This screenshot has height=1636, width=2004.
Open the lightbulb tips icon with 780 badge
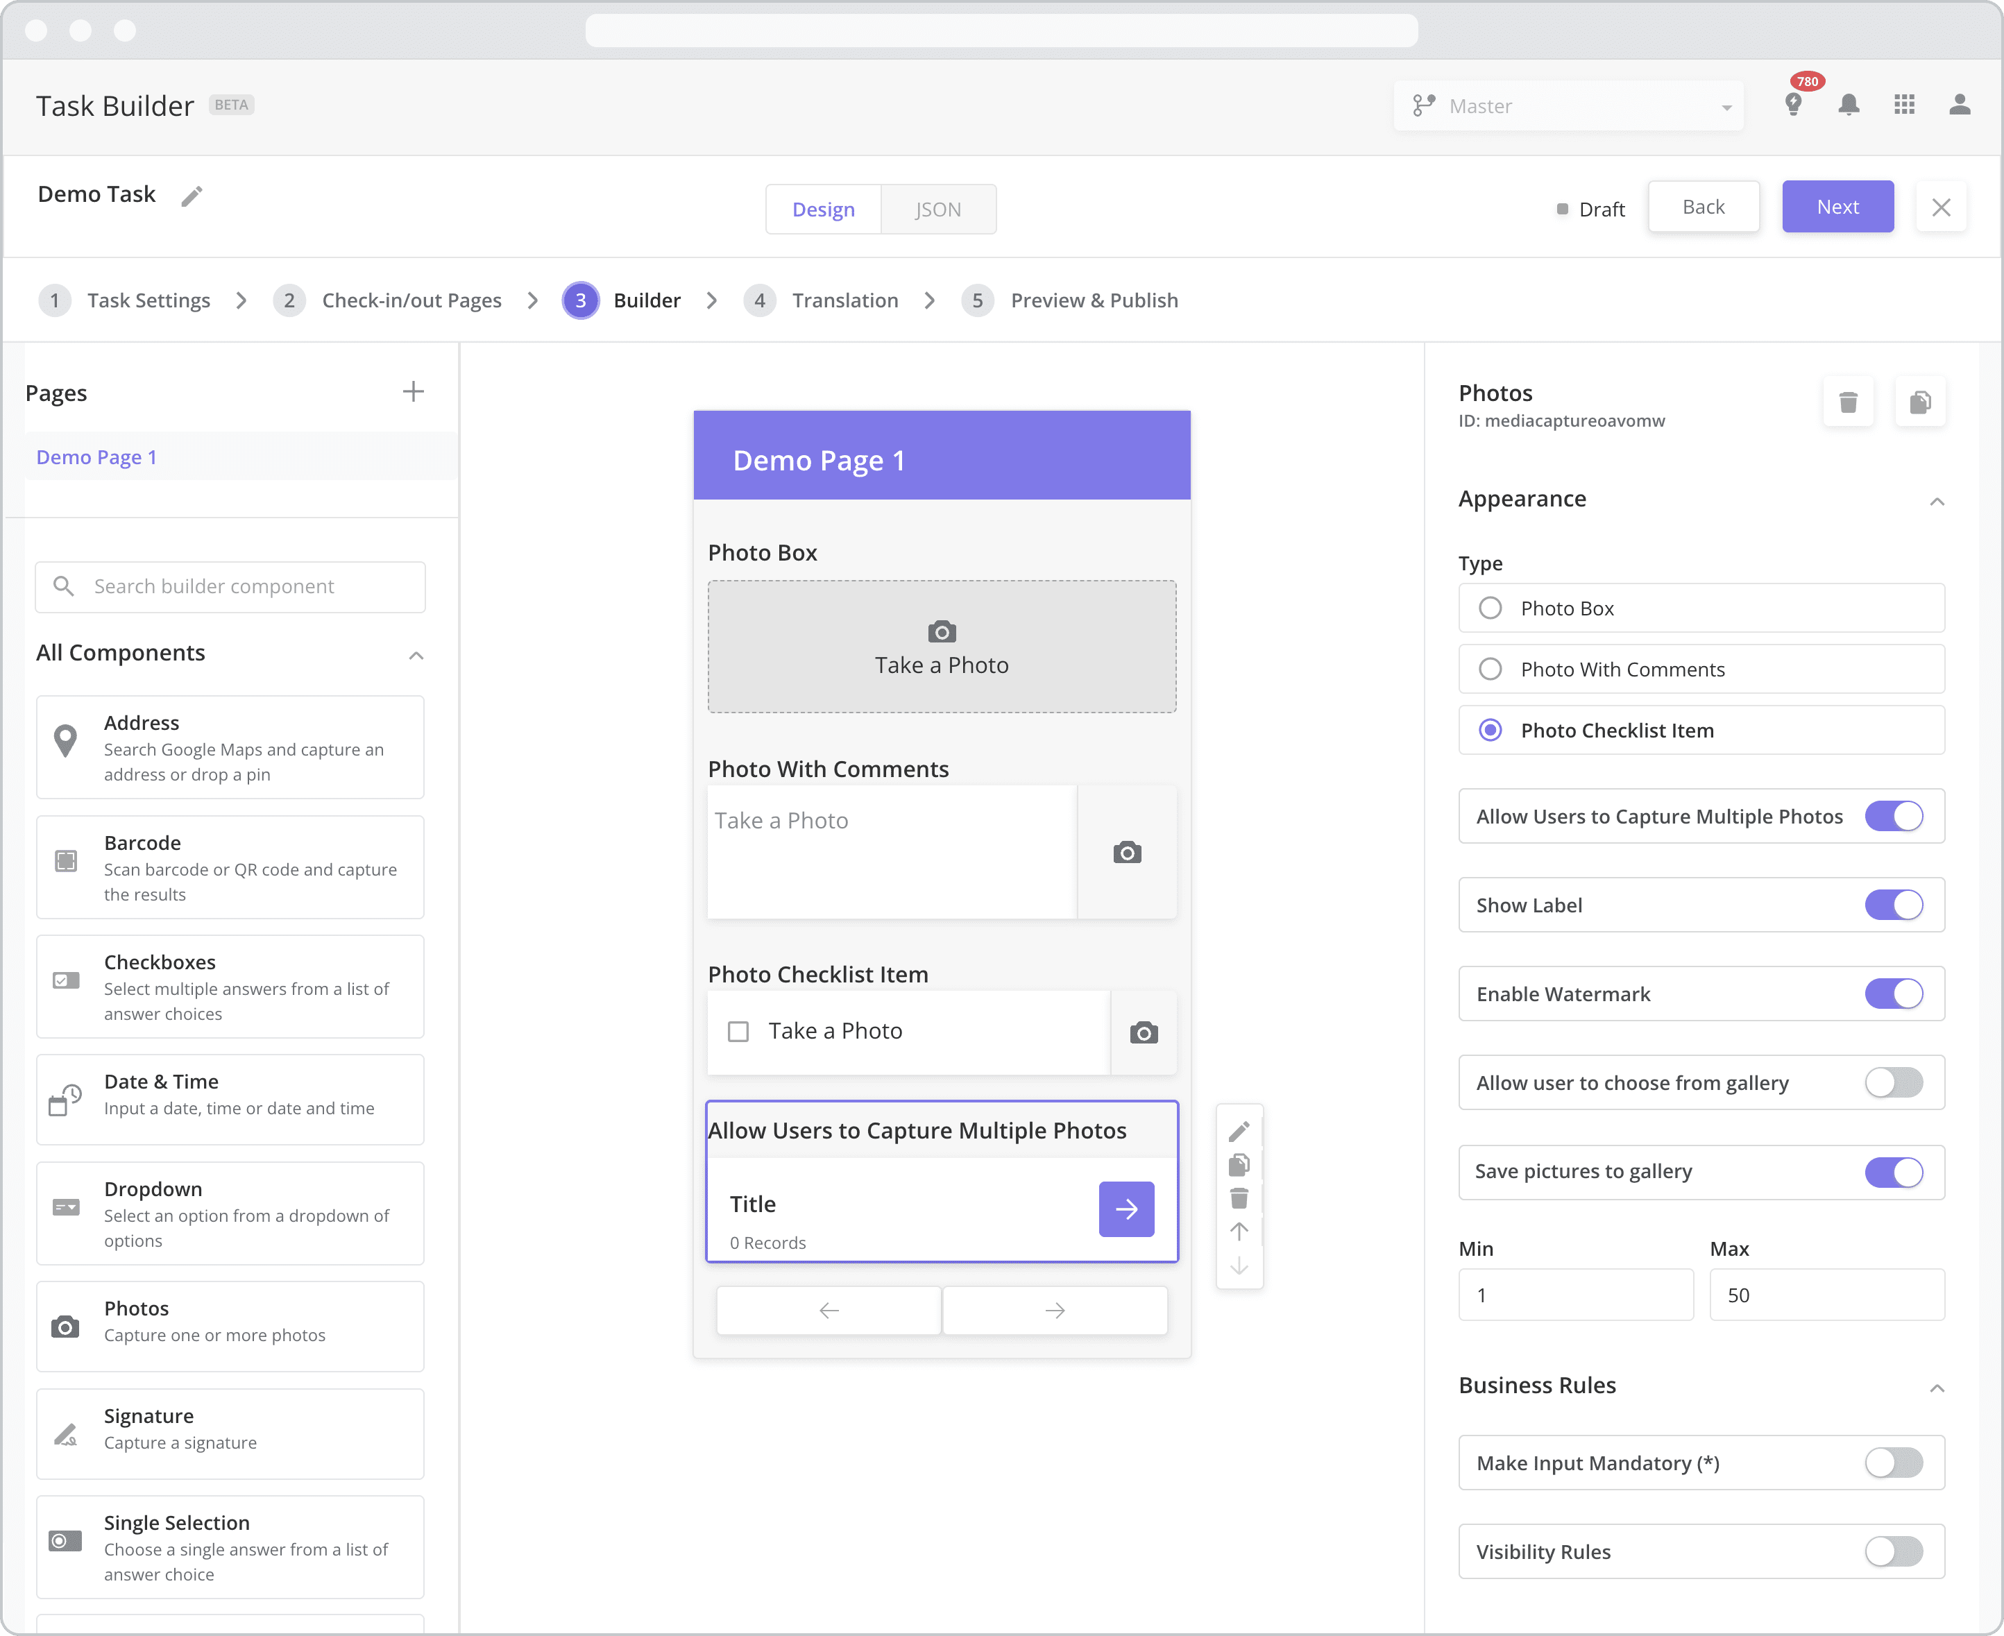coord(1794,105)
